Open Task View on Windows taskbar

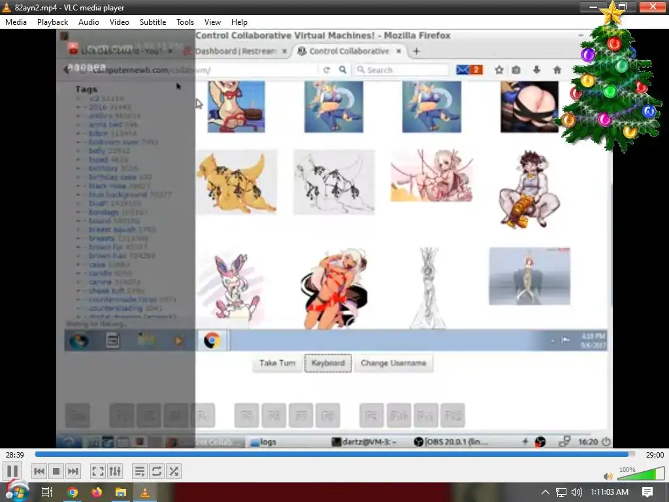(47, 492)
